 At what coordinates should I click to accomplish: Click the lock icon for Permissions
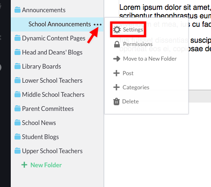[117, 44]
